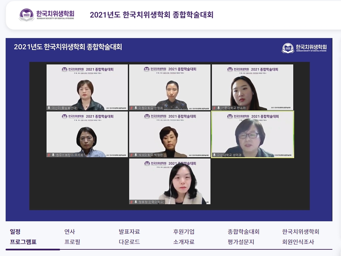The width and height of the screenshot is (341, 256).
Task: Open the 한국치위생학회 회원인식조사 tab
Action: [x=301, y=237]
